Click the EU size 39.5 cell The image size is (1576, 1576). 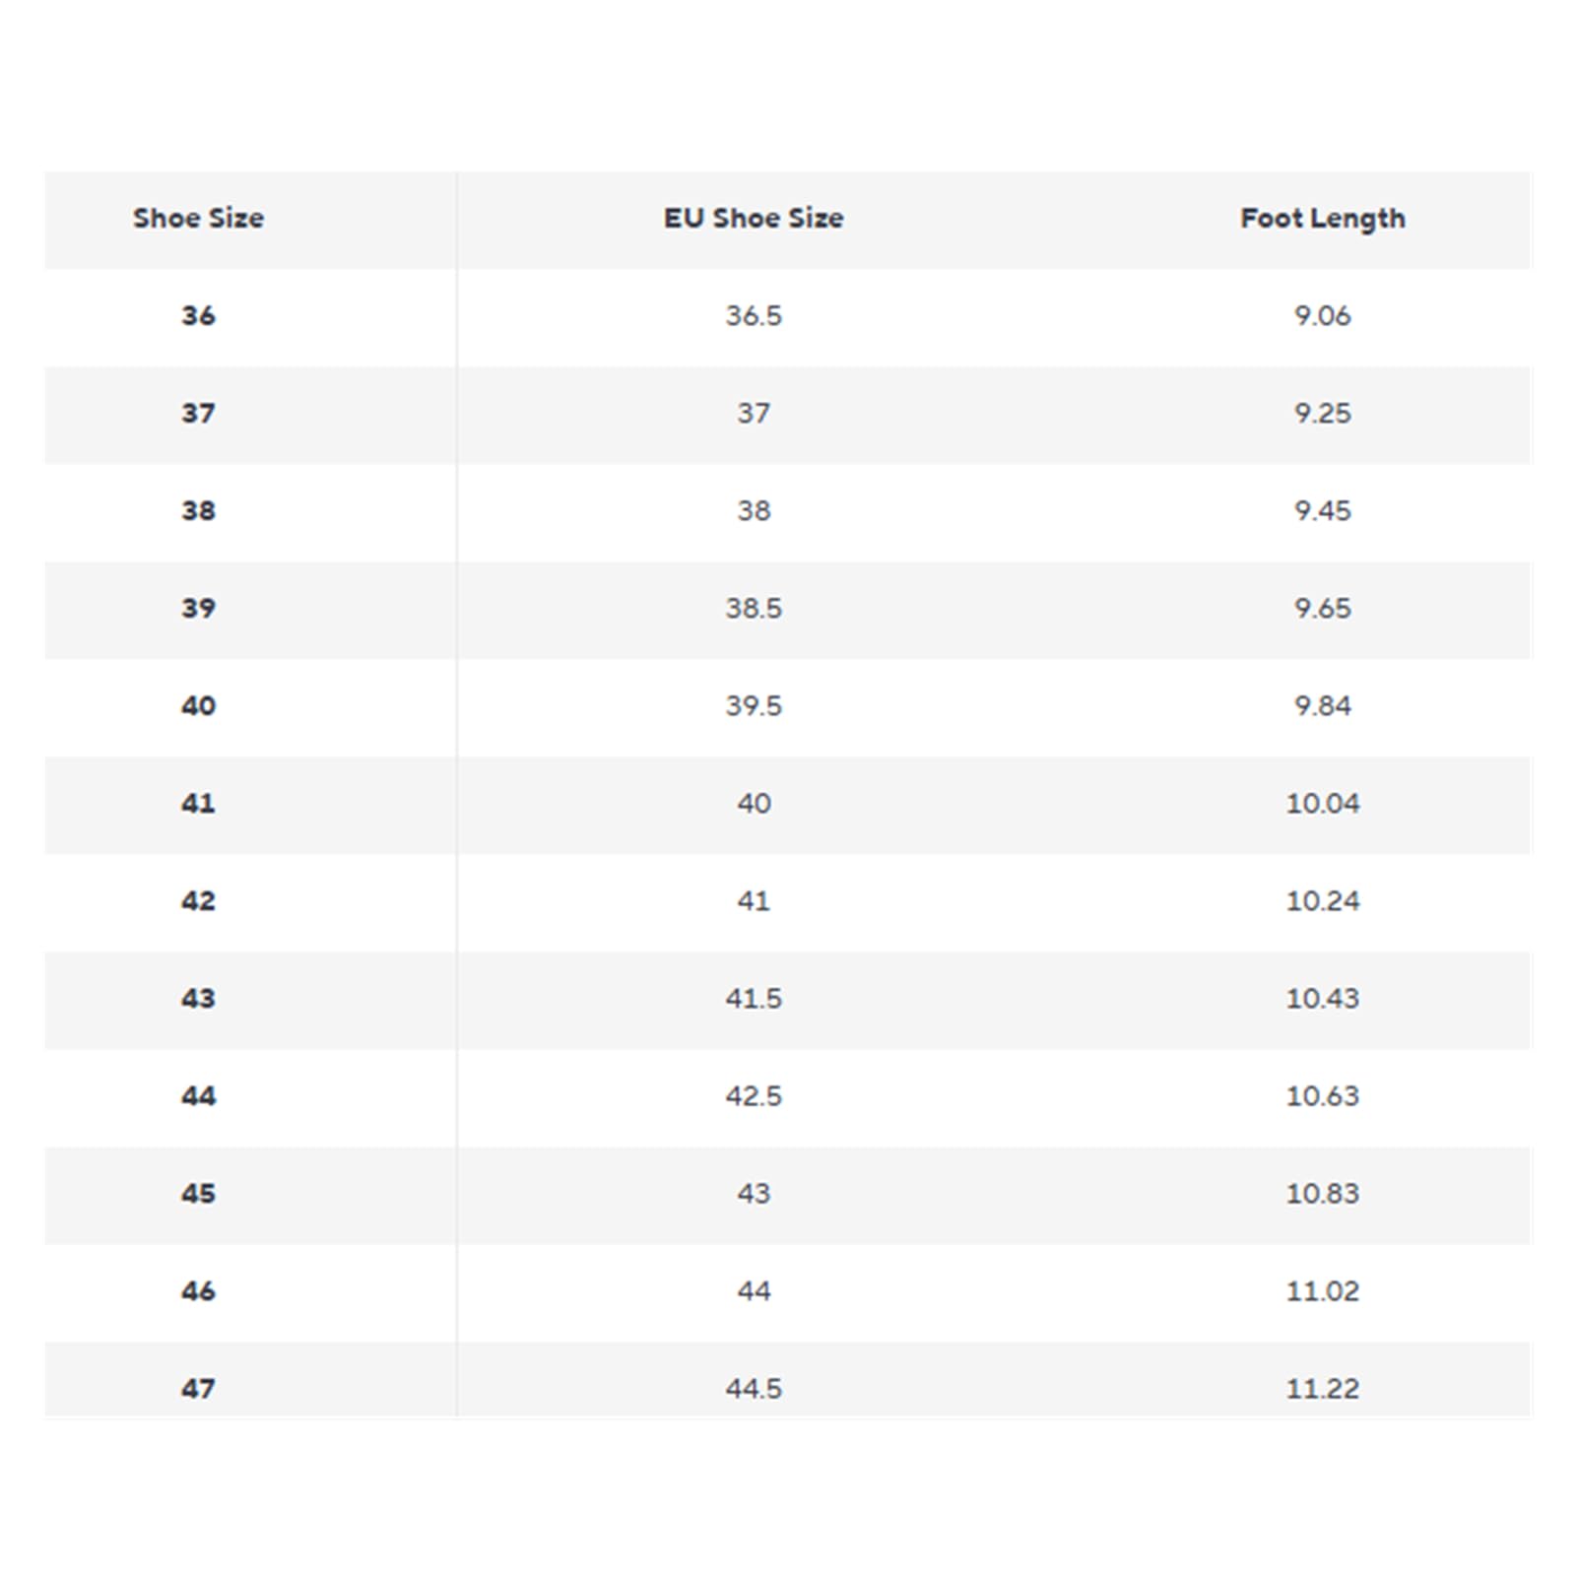pos(754,705)
